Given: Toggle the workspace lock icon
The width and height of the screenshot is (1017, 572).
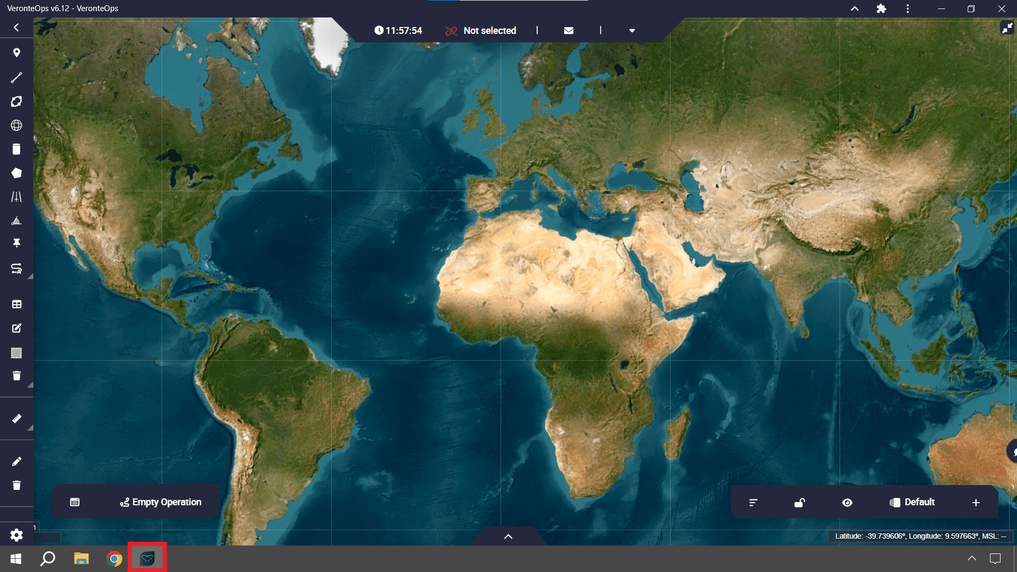Looking at the screenshot, I should [800, 503].
